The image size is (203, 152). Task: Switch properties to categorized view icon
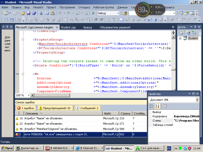coord(152,106)
